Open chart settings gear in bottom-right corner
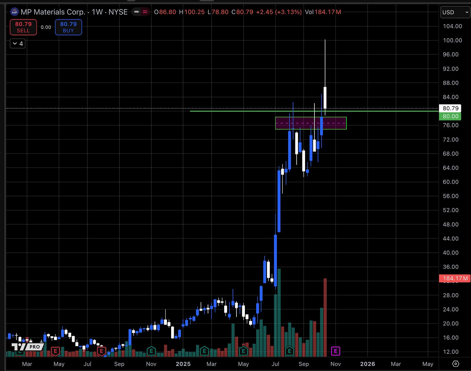 point(455,364)
